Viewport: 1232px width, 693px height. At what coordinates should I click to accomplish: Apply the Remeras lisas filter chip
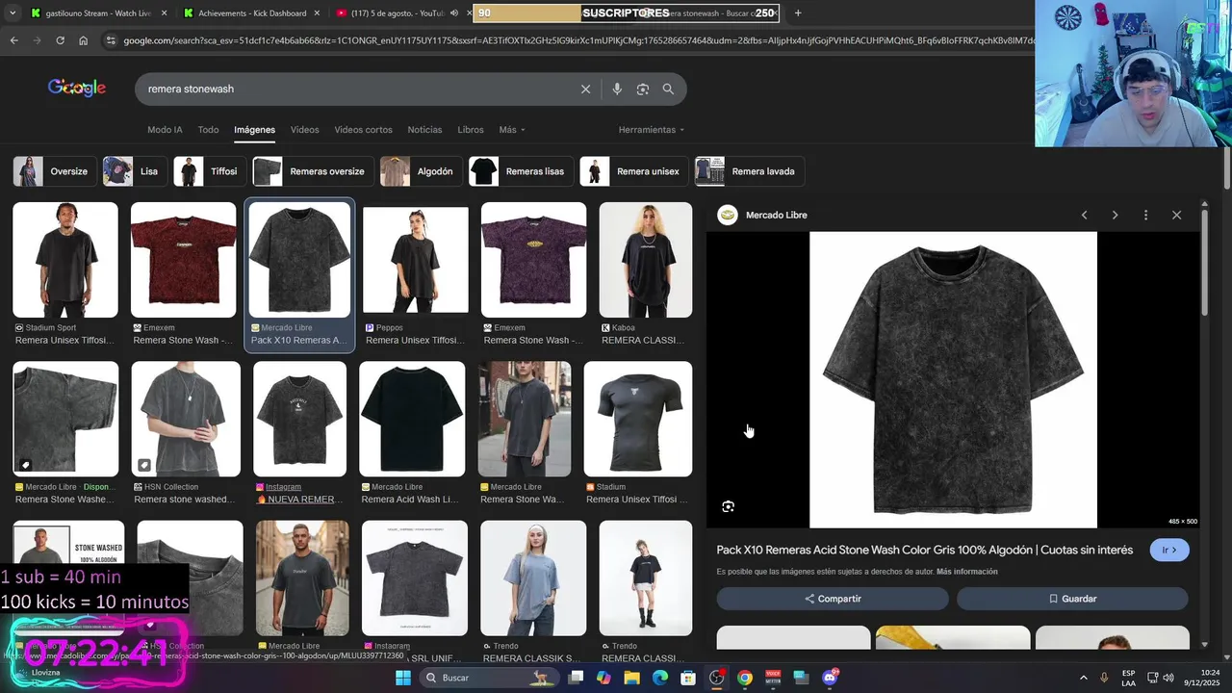(x=521, y=171)
